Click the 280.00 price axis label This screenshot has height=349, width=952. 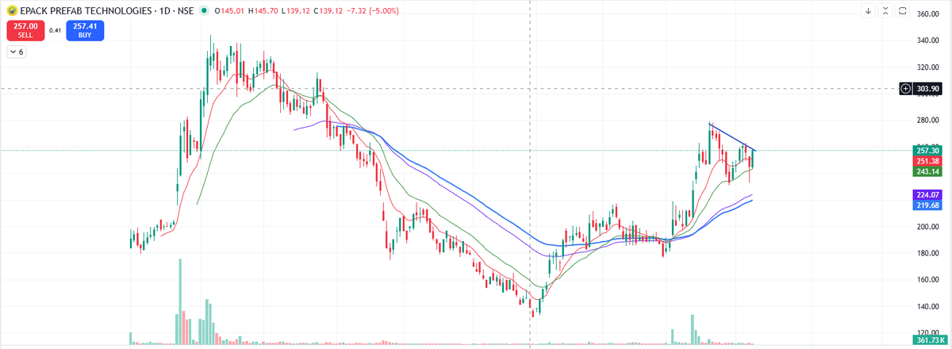pyautogui.click(x=928, y=121)
